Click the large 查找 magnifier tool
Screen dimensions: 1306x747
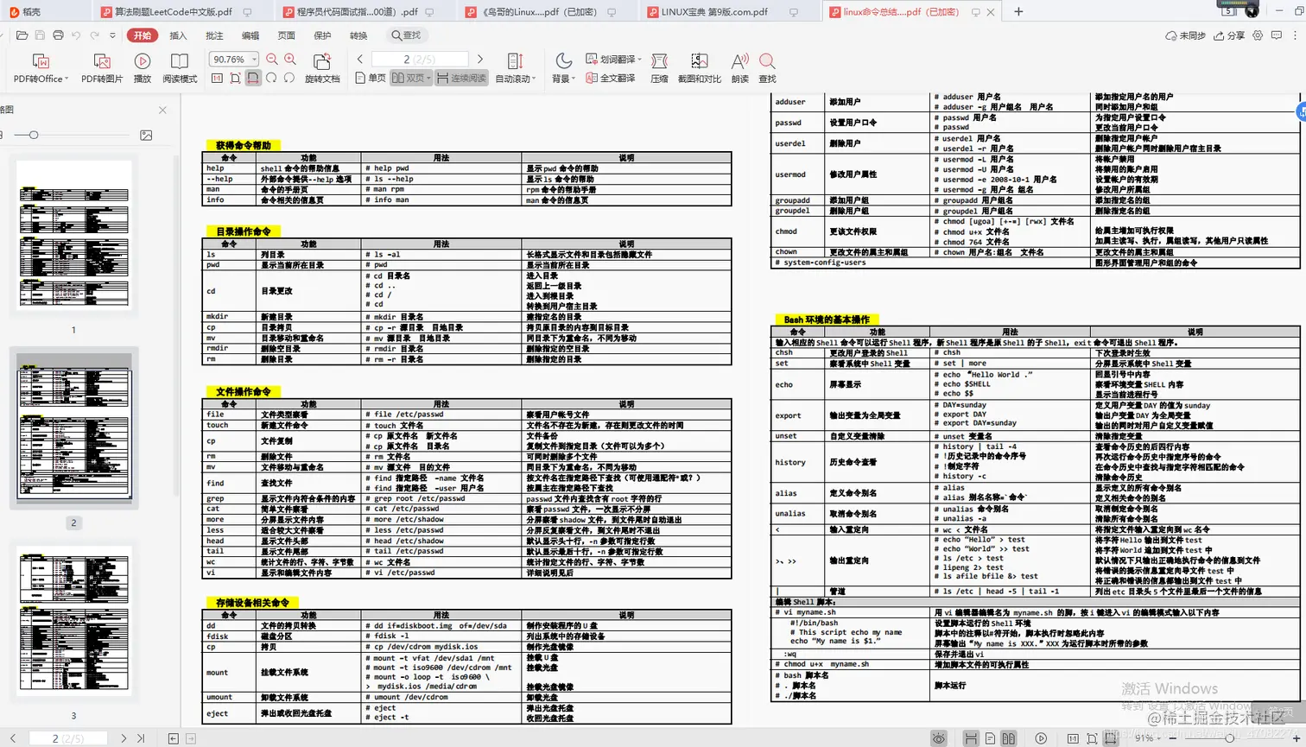point(767,69)
